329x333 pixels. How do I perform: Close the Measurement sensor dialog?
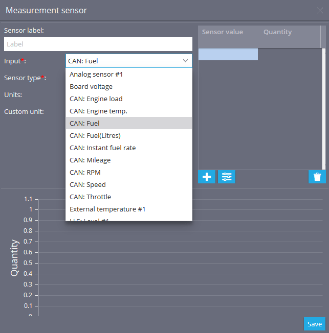320,10
